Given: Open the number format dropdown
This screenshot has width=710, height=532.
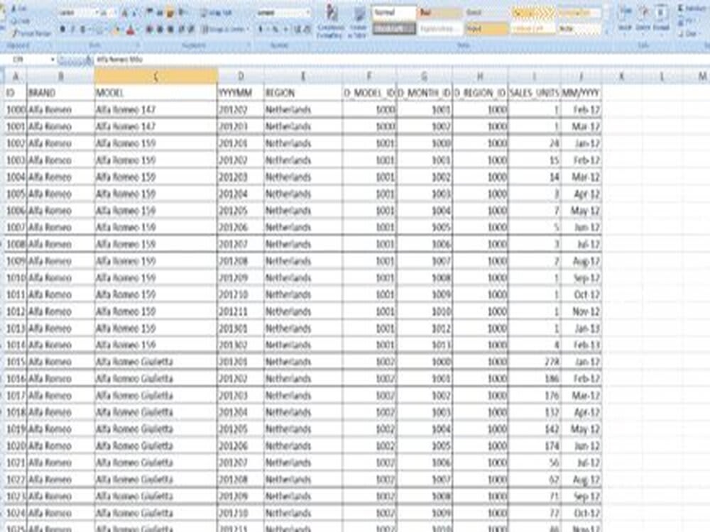Looking at the screenshot, I should [308, 13].
